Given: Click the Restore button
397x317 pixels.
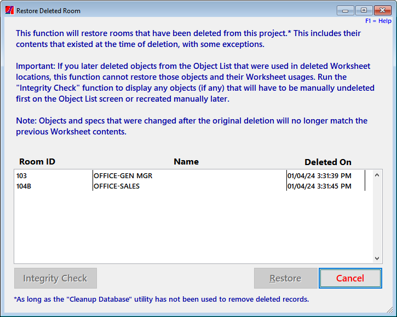Looking at the screenshot, I should point(286,278).
